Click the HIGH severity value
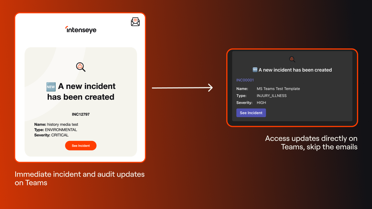Screen dimensions: 372x209 261,103
